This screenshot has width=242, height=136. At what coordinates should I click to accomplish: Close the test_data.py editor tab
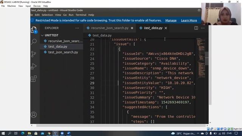coord(166,28)
